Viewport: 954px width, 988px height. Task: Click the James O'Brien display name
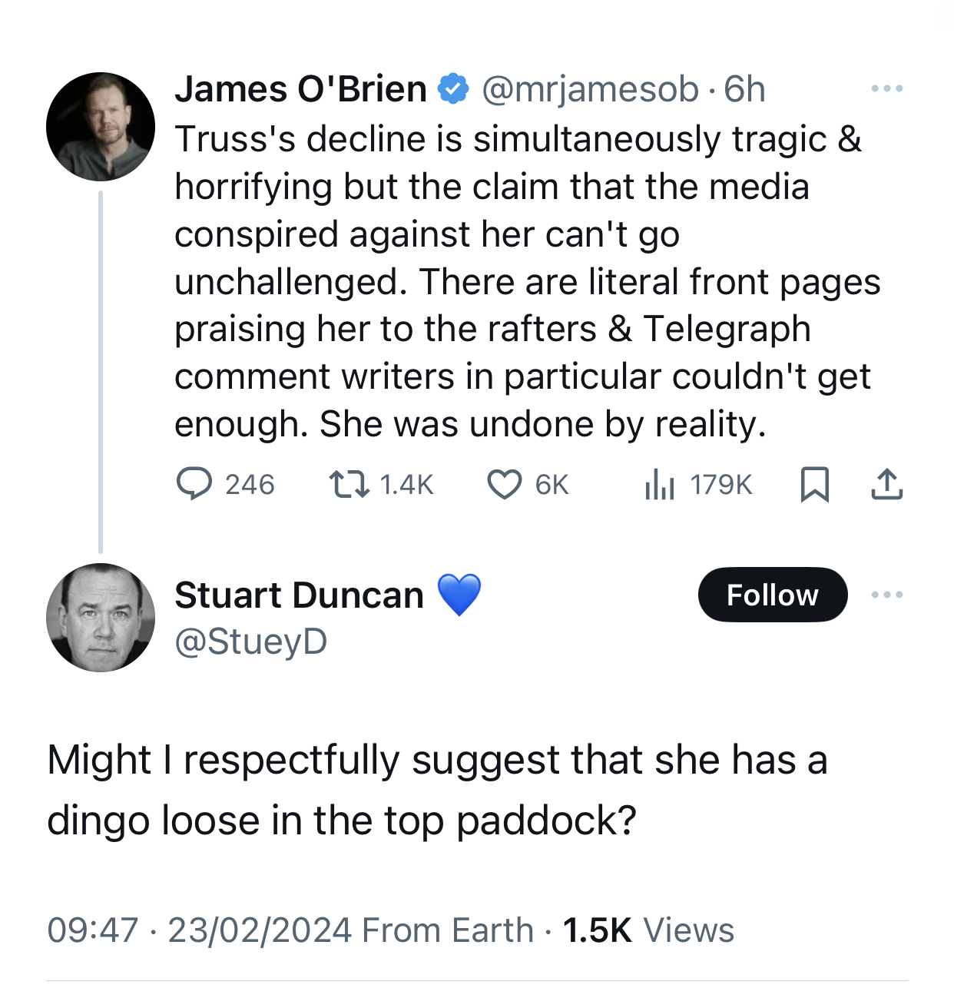click(x=300, y=89)
